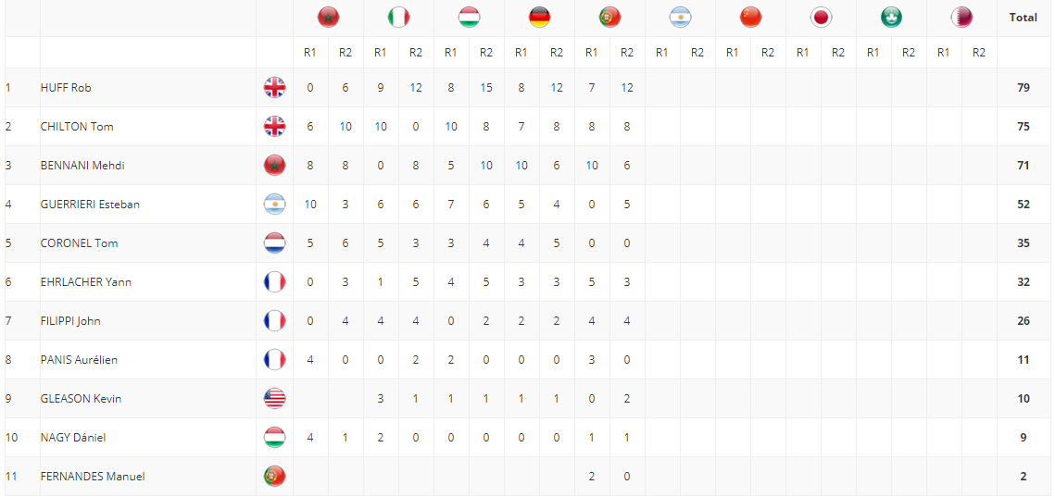This screenshot has height=497, width=1055.
Task: Click the Morocco flag in the header row
Action: tap(328, 18)
